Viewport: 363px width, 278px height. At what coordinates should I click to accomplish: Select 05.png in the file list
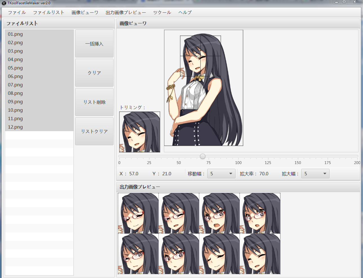tap(39, 68)
